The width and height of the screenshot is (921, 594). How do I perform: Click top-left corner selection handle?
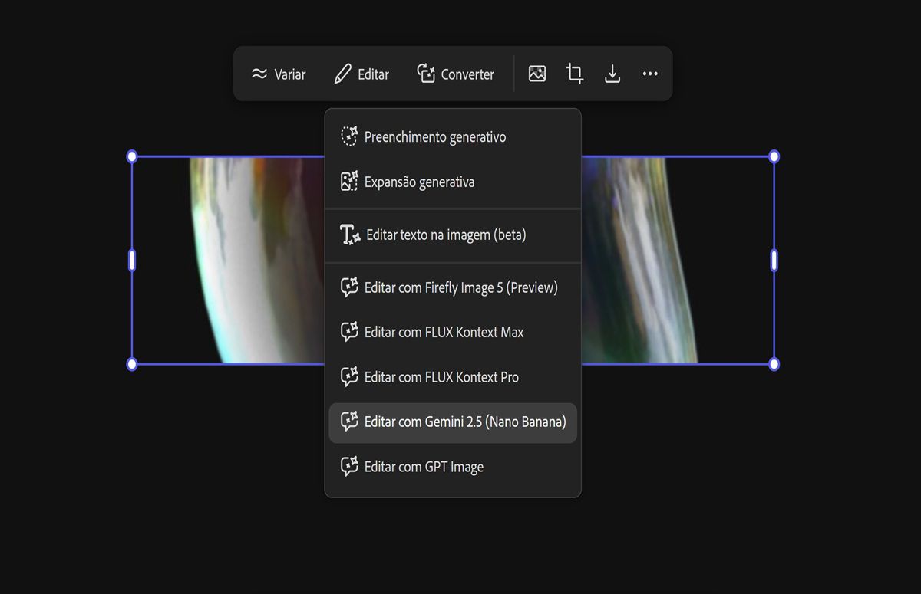pyautogui.click(x=132, y=156)
